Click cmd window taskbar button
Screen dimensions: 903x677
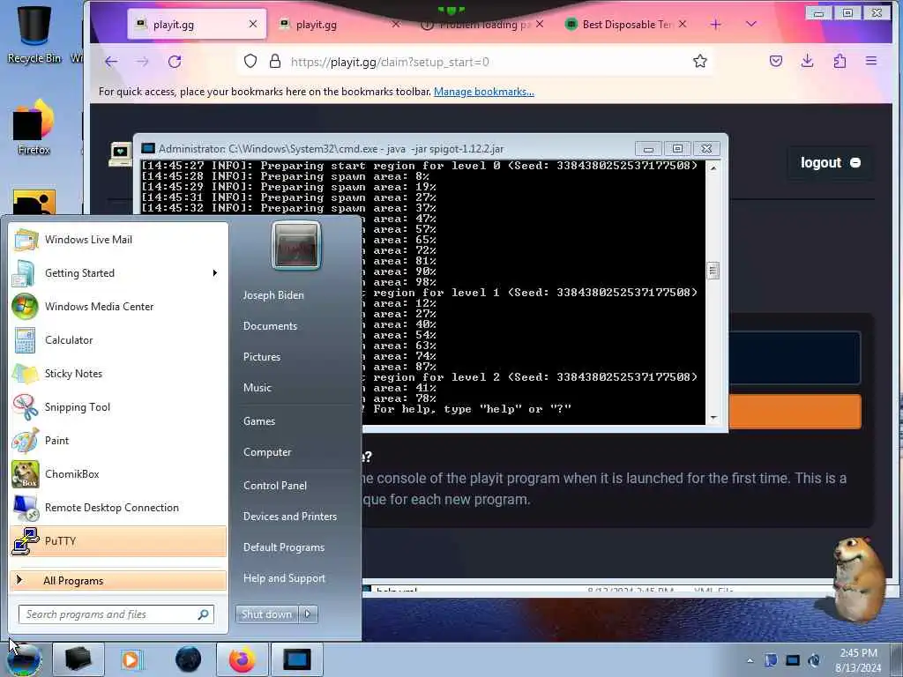(297, 659)
